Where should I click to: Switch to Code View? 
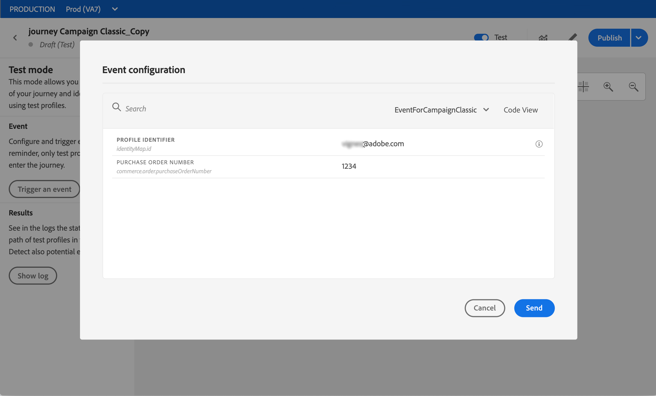click(521, 110)
